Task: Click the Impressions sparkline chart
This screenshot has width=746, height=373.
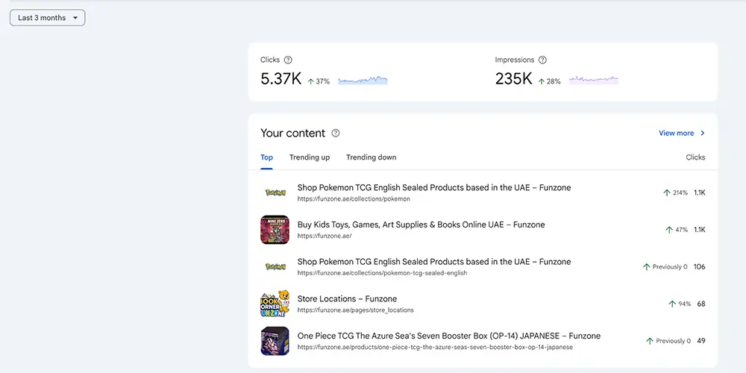Action: (x=594, y=80)
